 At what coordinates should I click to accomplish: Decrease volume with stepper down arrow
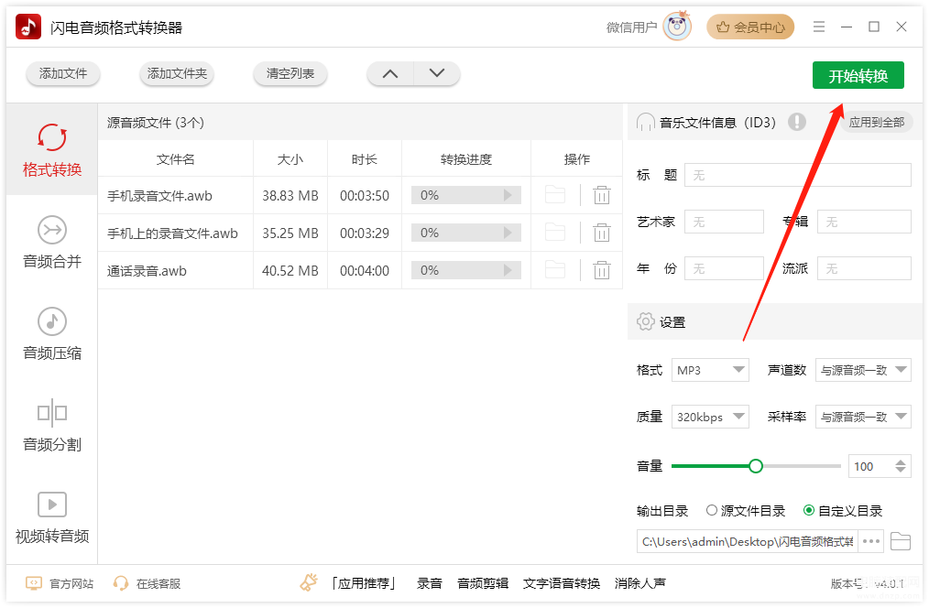(901, 470)
